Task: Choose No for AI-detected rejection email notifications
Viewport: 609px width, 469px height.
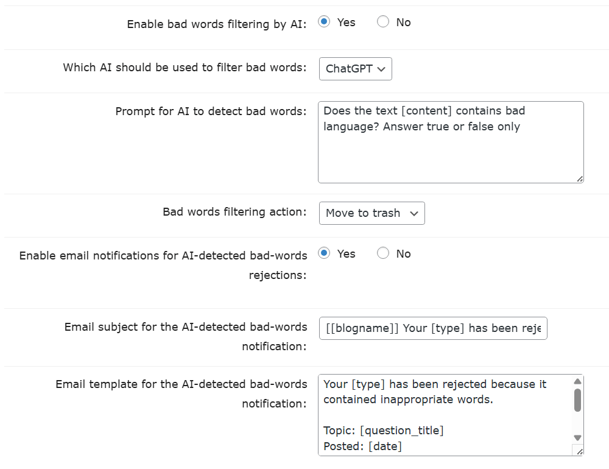Action: pyautogui.click(x=383, y=254)
